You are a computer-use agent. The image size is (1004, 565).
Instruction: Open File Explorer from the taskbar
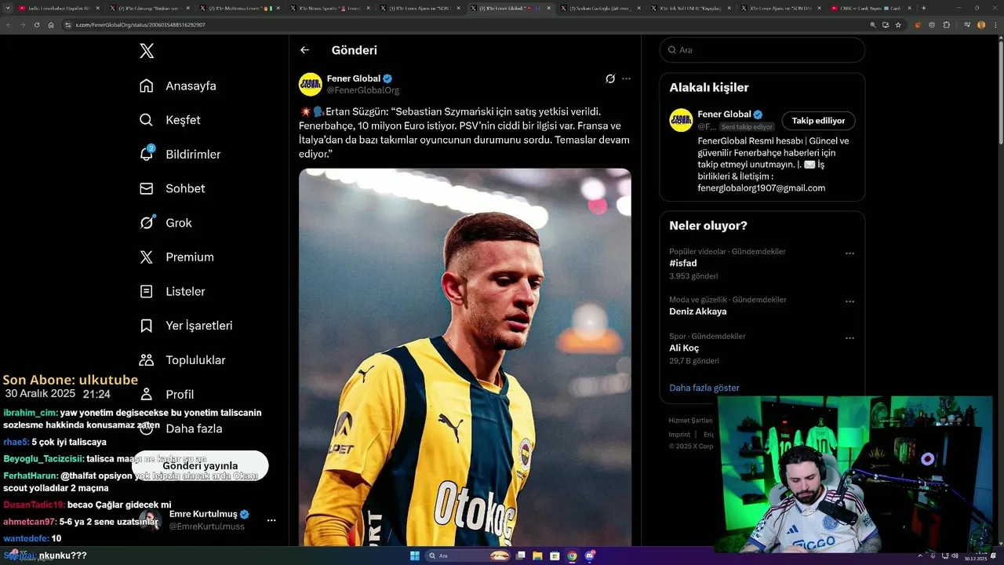click(538, 556)
